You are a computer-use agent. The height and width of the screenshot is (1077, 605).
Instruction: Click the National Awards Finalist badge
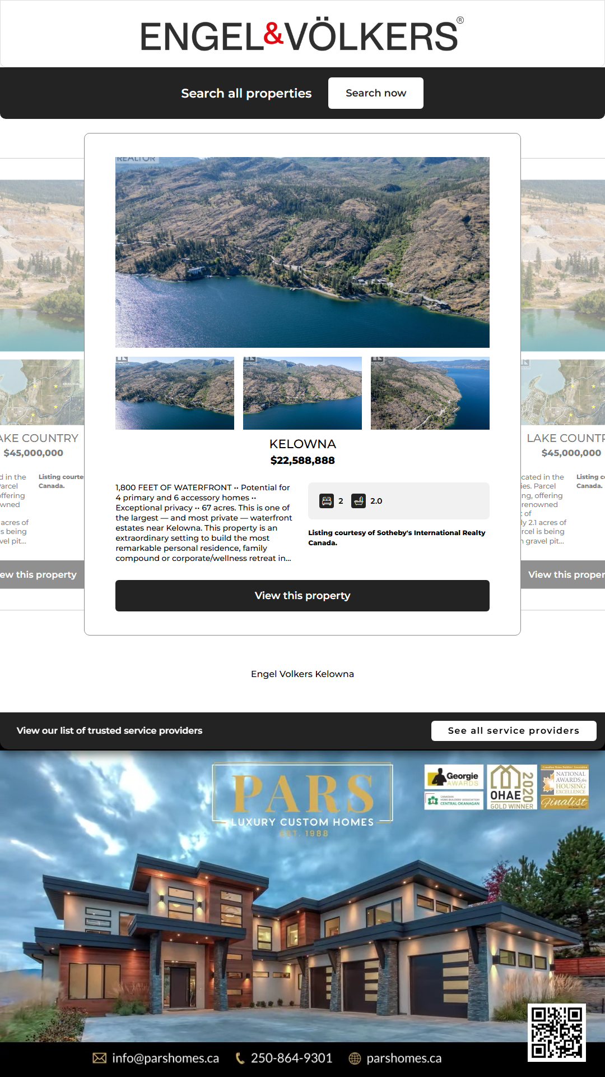(x=565, y=787)
